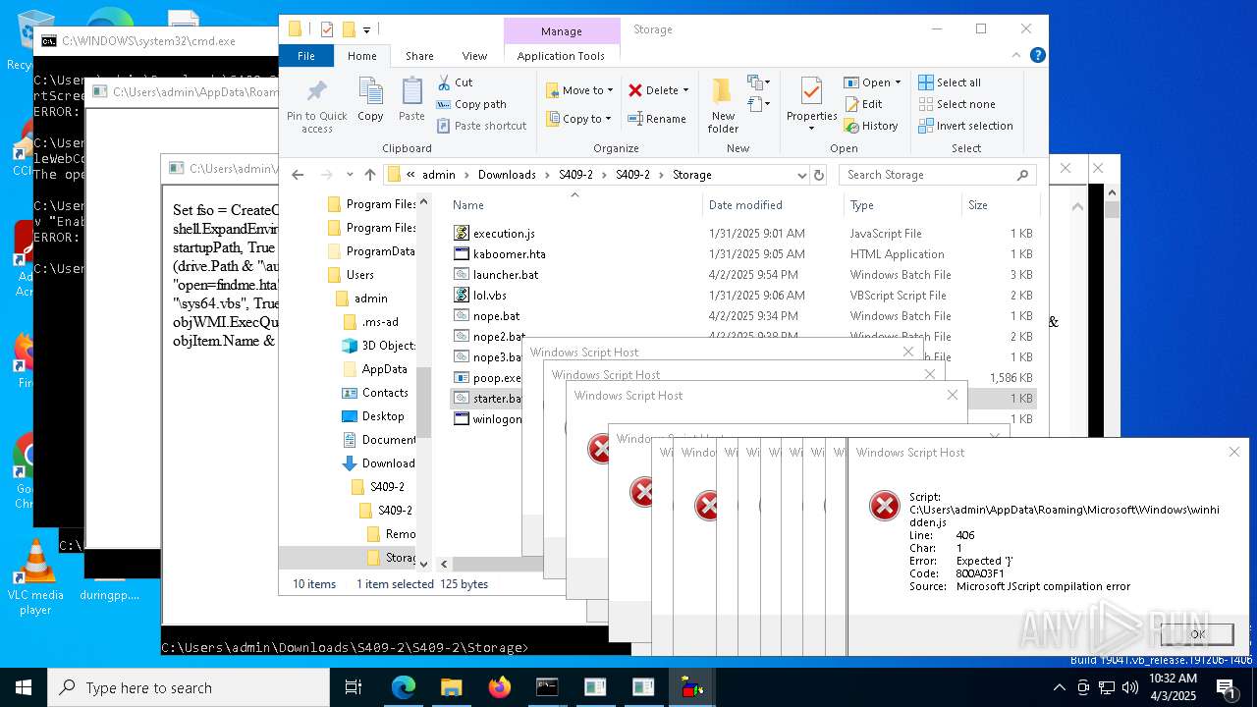Select Contacts in navigation tree

tap(385, 393)
